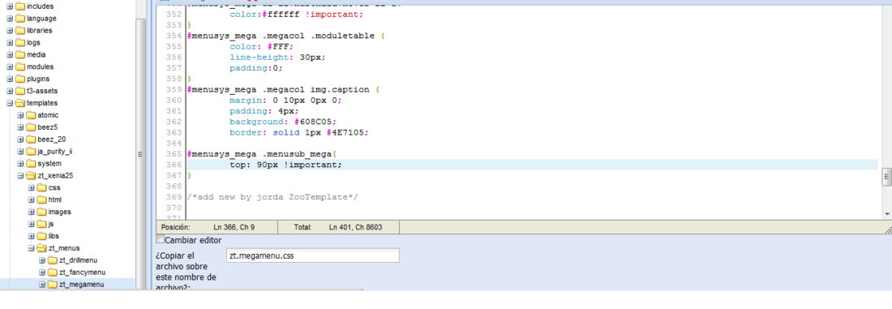Expand the plugins folder node
Viewport: 892px width, 309px height.
point(10,79)
